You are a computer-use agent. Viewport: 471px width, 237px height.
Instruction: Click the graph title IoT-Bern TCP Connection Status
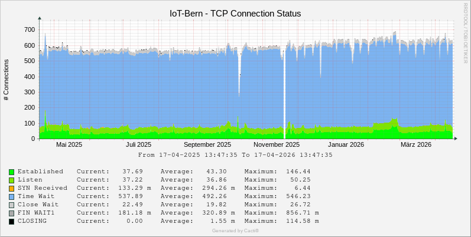tap(235, 13)
